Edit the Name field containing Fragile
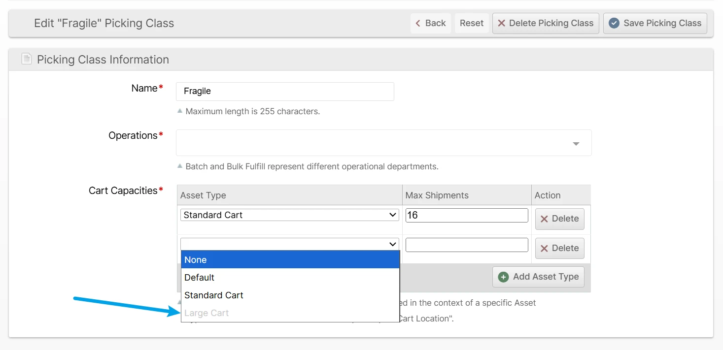The height and width of the screenshot is (350, 723). 285,91
